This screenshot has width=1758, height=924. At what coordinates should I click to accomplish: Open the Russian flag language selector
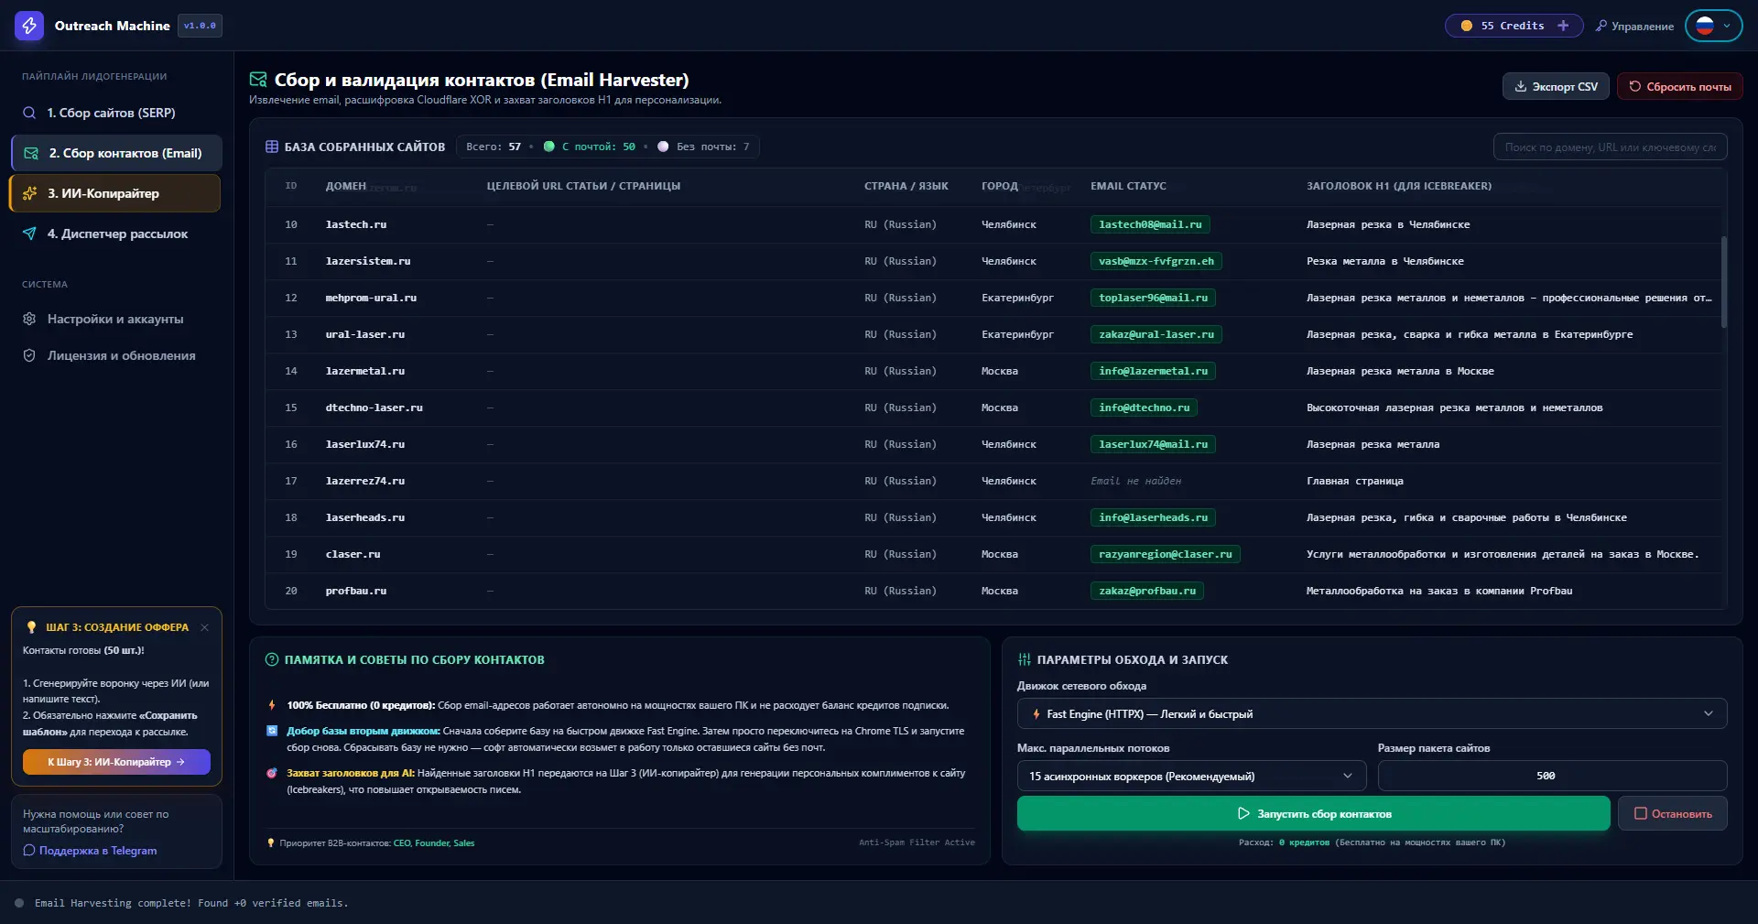click(x=1714, y=26)
